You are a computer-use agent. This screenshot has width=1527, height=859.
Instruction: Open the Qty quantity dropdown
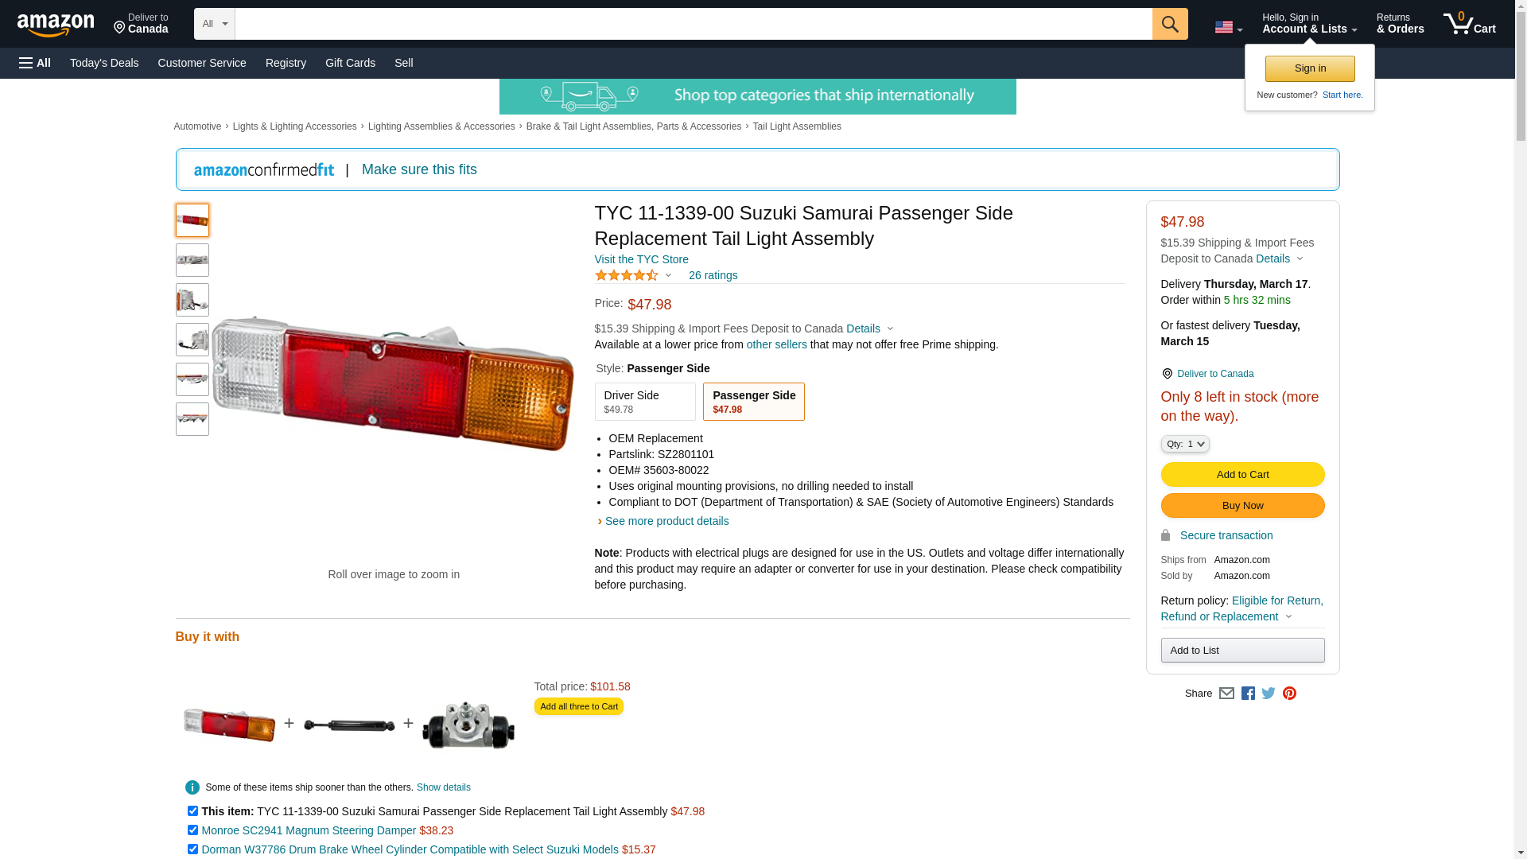tap(1185, 445)
